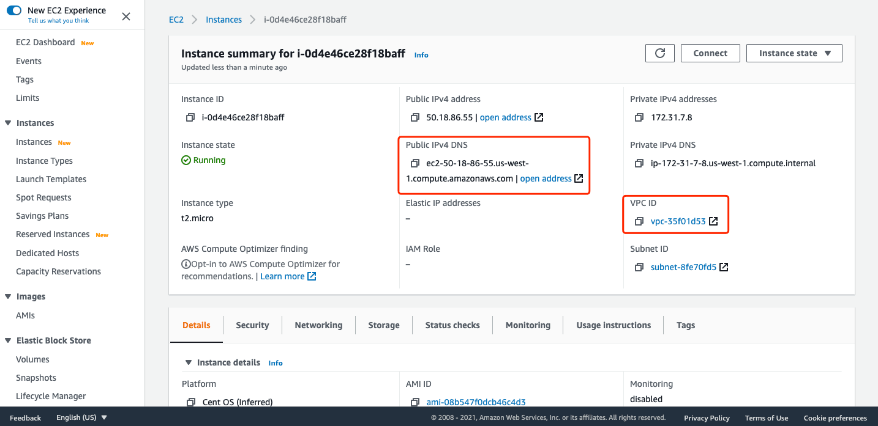Copy the VPC ID icon
This screenshot has width=878, height=426.
(x=639, y=221)
